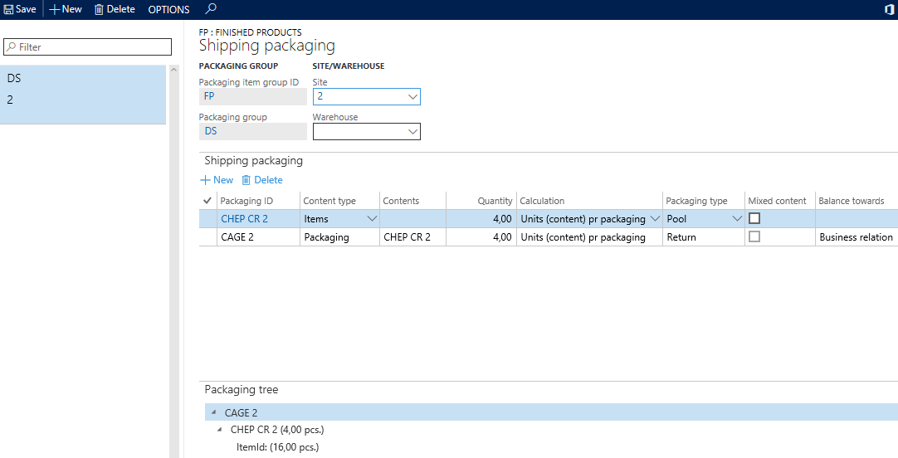Click the row selector for CAGE 2 row
The width and height of the screenshot is (898, 458).
[x=207, y=237]
